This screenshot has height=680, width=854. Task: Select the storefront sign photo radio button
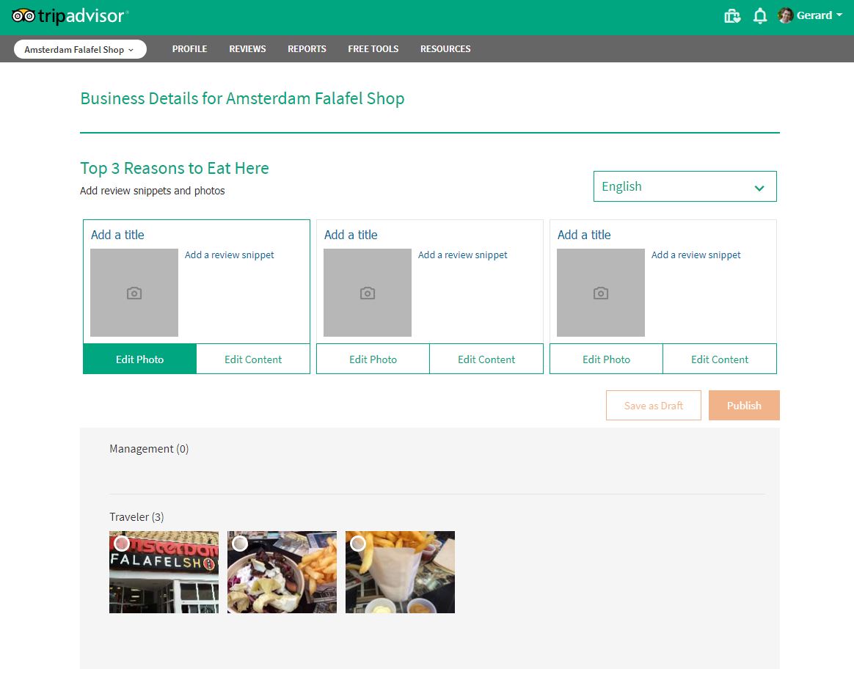[122, 544]
